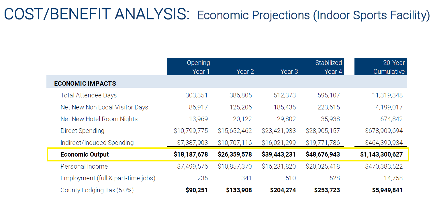Click the economic output value $48,676,943

click(x=323, y=155)
